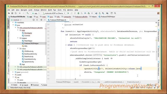Screen dimensions: 167x94
Task: Select Scientist class in tree
Action: point(27,36)
